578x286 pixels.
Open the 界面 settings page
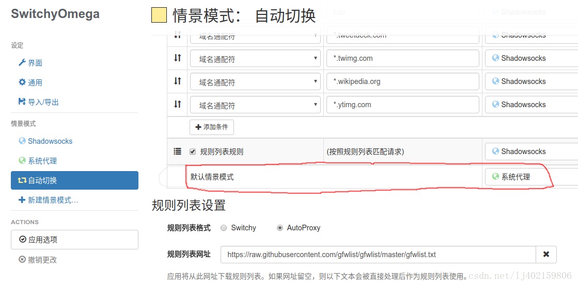(30, 63)
